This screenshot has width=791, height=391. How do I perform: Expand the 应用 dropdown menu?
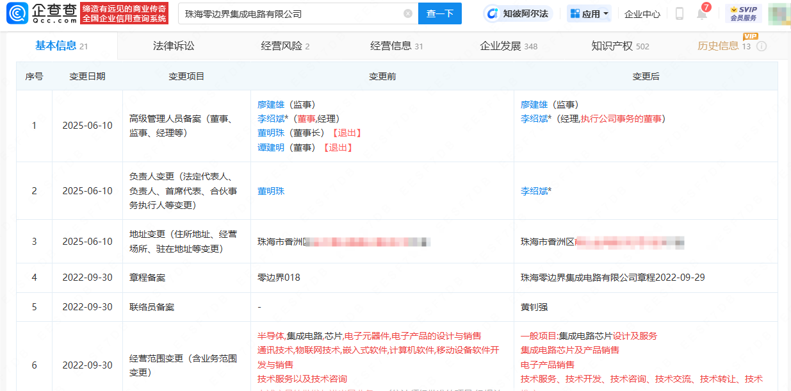pyautogui.click(x=589, y=13)
